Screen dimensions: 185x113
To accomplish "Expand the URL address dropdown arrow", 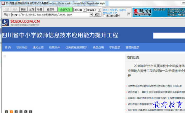I will click(91, 15).
